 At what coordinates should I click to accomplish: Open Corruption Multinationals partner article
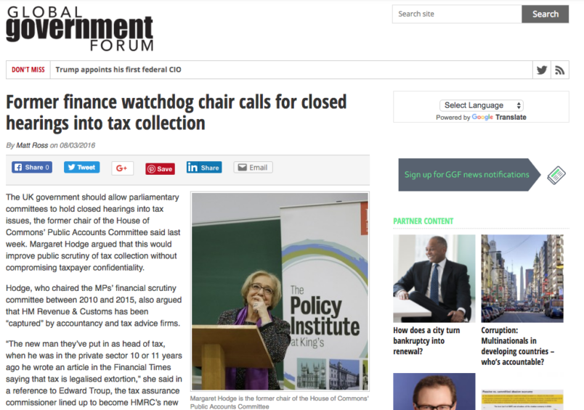(x=518, y=346)
